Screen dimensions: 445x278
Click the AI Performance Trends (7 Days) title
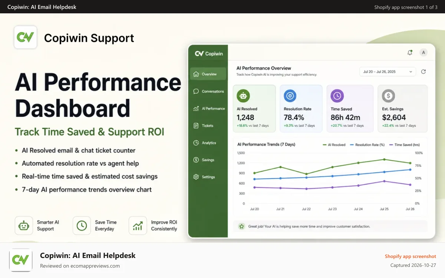(266, 144)
